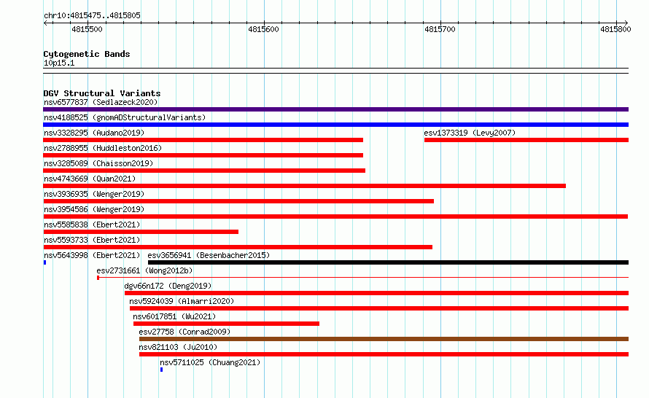Select the red dgv66n172 variant bar
The image size is (649, 398).
[377, 293]
